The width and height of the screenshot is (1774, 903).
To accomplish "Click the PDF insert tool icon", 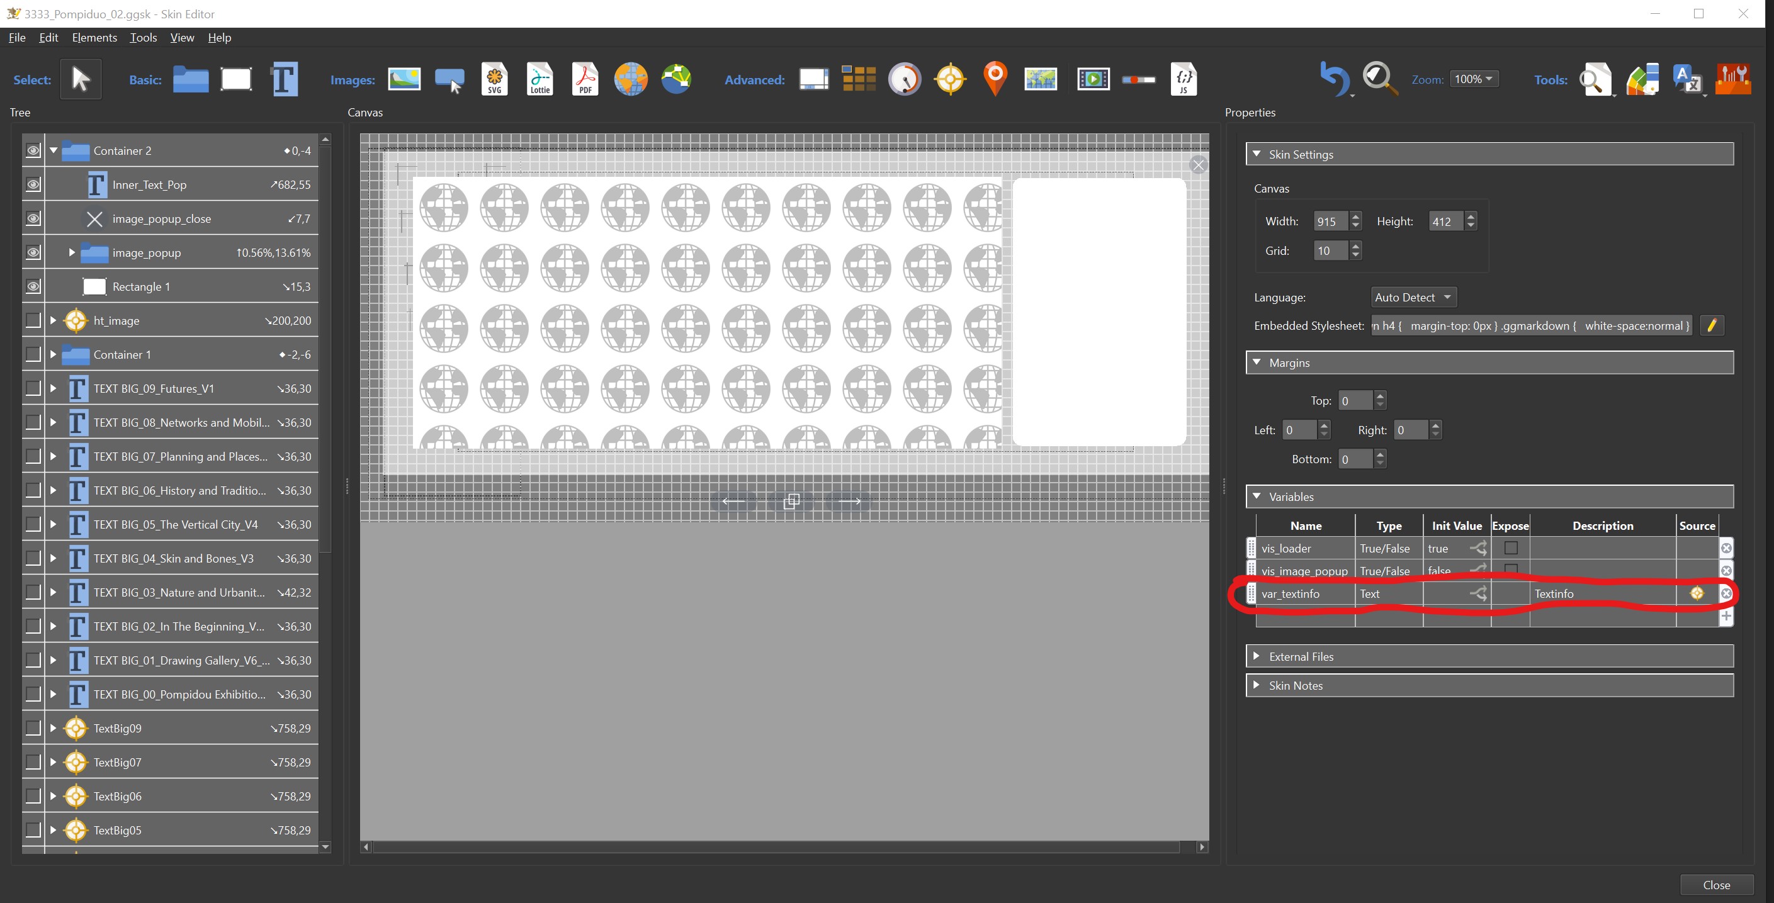I will tap(586, 78).
